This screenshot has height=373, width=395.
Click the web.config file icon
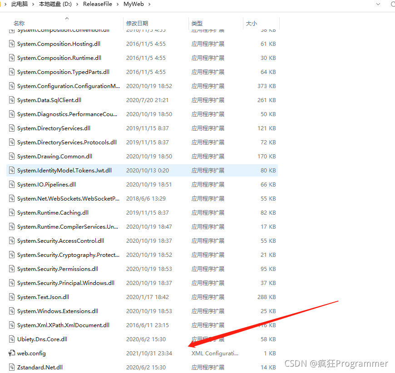(12, 353)
